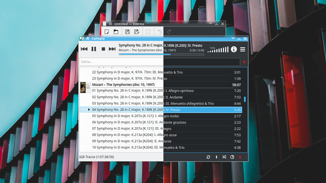Skip to the next track
Viewport: 326px width, 183px height.
tap(112, 49)
